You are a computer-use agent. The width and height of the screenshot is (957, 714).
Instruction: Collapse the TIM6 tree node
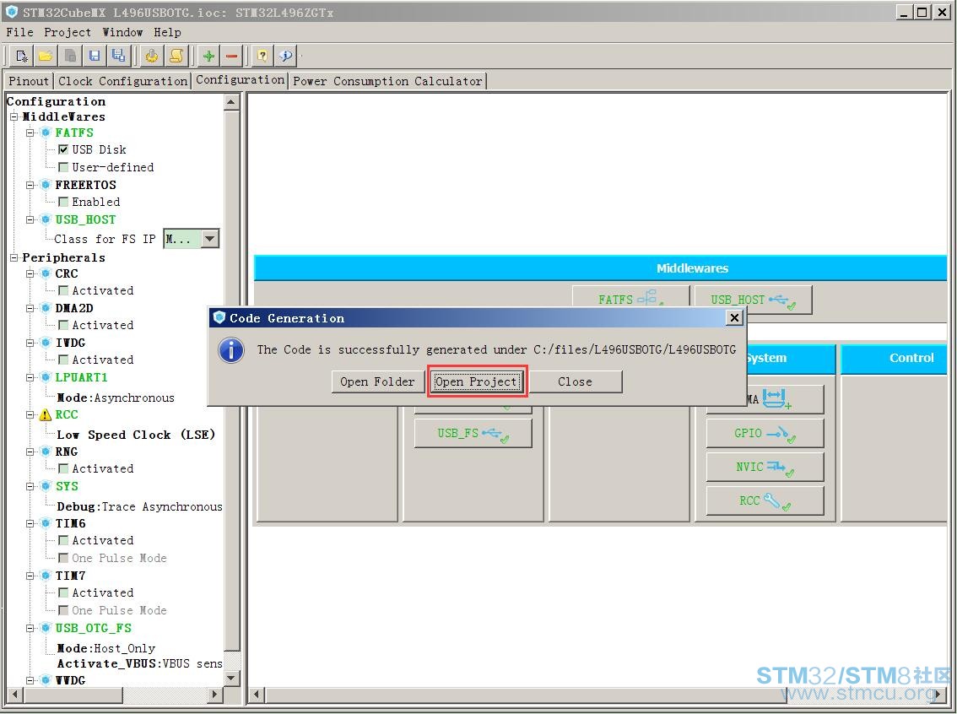pyautogui.click(x=30, y=523)
